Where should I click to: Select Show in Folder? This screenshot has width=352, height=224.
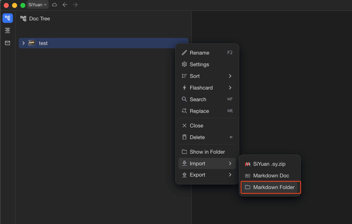pyautogui.click(x=207, y=152)
